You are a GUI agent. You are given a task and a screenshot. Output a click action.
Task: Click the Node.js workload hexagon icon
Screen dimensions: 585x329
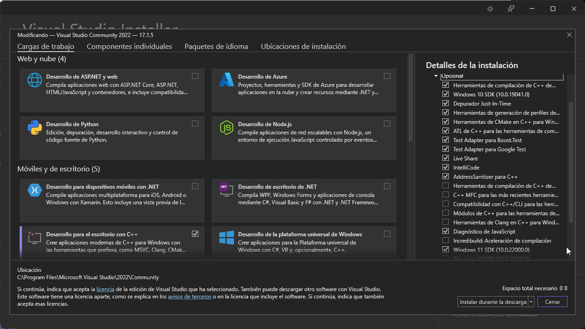(227, 127)
